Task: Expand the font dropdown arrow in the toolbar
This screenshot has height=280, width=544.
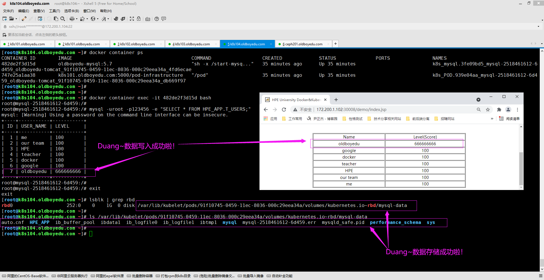Action: (x=108, y=19)
